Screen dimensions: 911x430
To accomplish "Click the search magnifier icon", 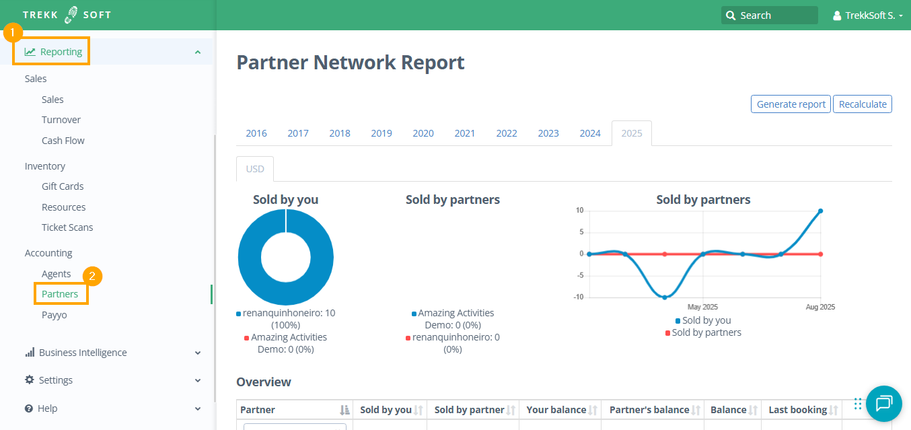I will 731,15.
